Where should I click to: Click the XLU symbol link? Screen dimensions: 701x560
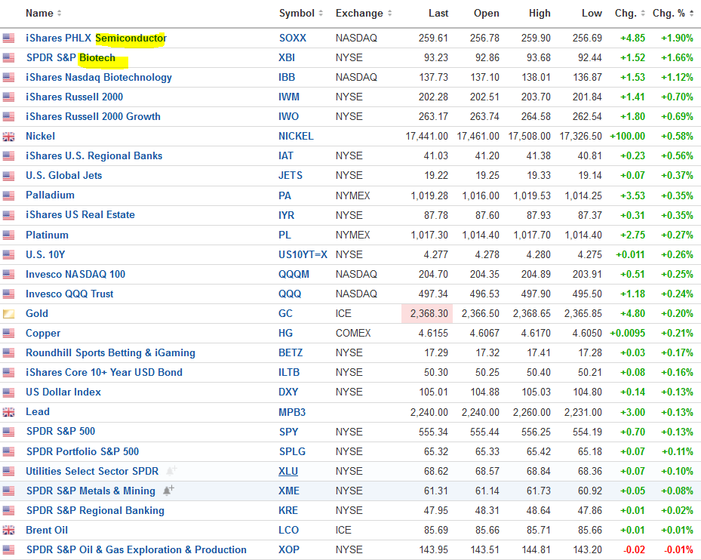288,471
